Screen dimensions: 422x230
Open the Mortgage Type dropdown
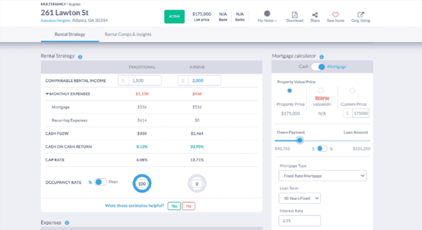click(322, 176)
